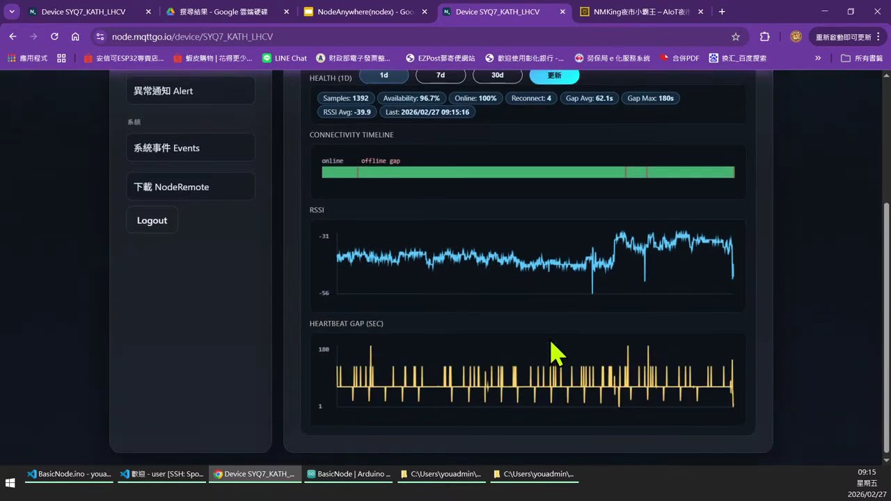The image size is (891, 501).
Task: Open the tab search dropdown arrow
Action: (x=12, y=12)
